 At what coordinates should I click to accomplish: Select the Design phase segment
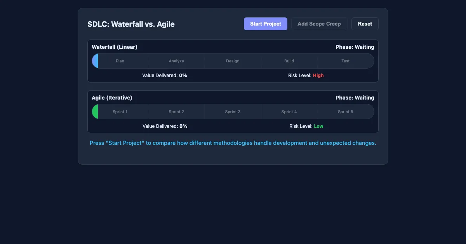[x=233, y=61]
